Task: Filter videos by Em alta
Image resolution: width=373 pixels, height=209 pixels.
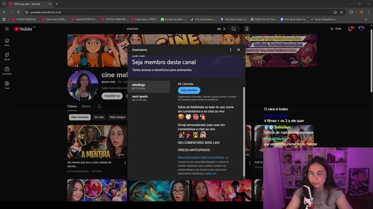Action: click(x=99, y=117)
